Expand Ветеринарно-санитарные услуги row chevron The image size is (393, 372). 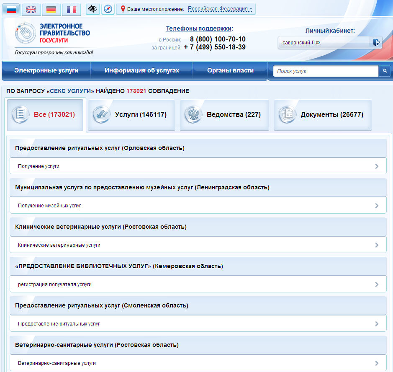[x=377, y=363]
